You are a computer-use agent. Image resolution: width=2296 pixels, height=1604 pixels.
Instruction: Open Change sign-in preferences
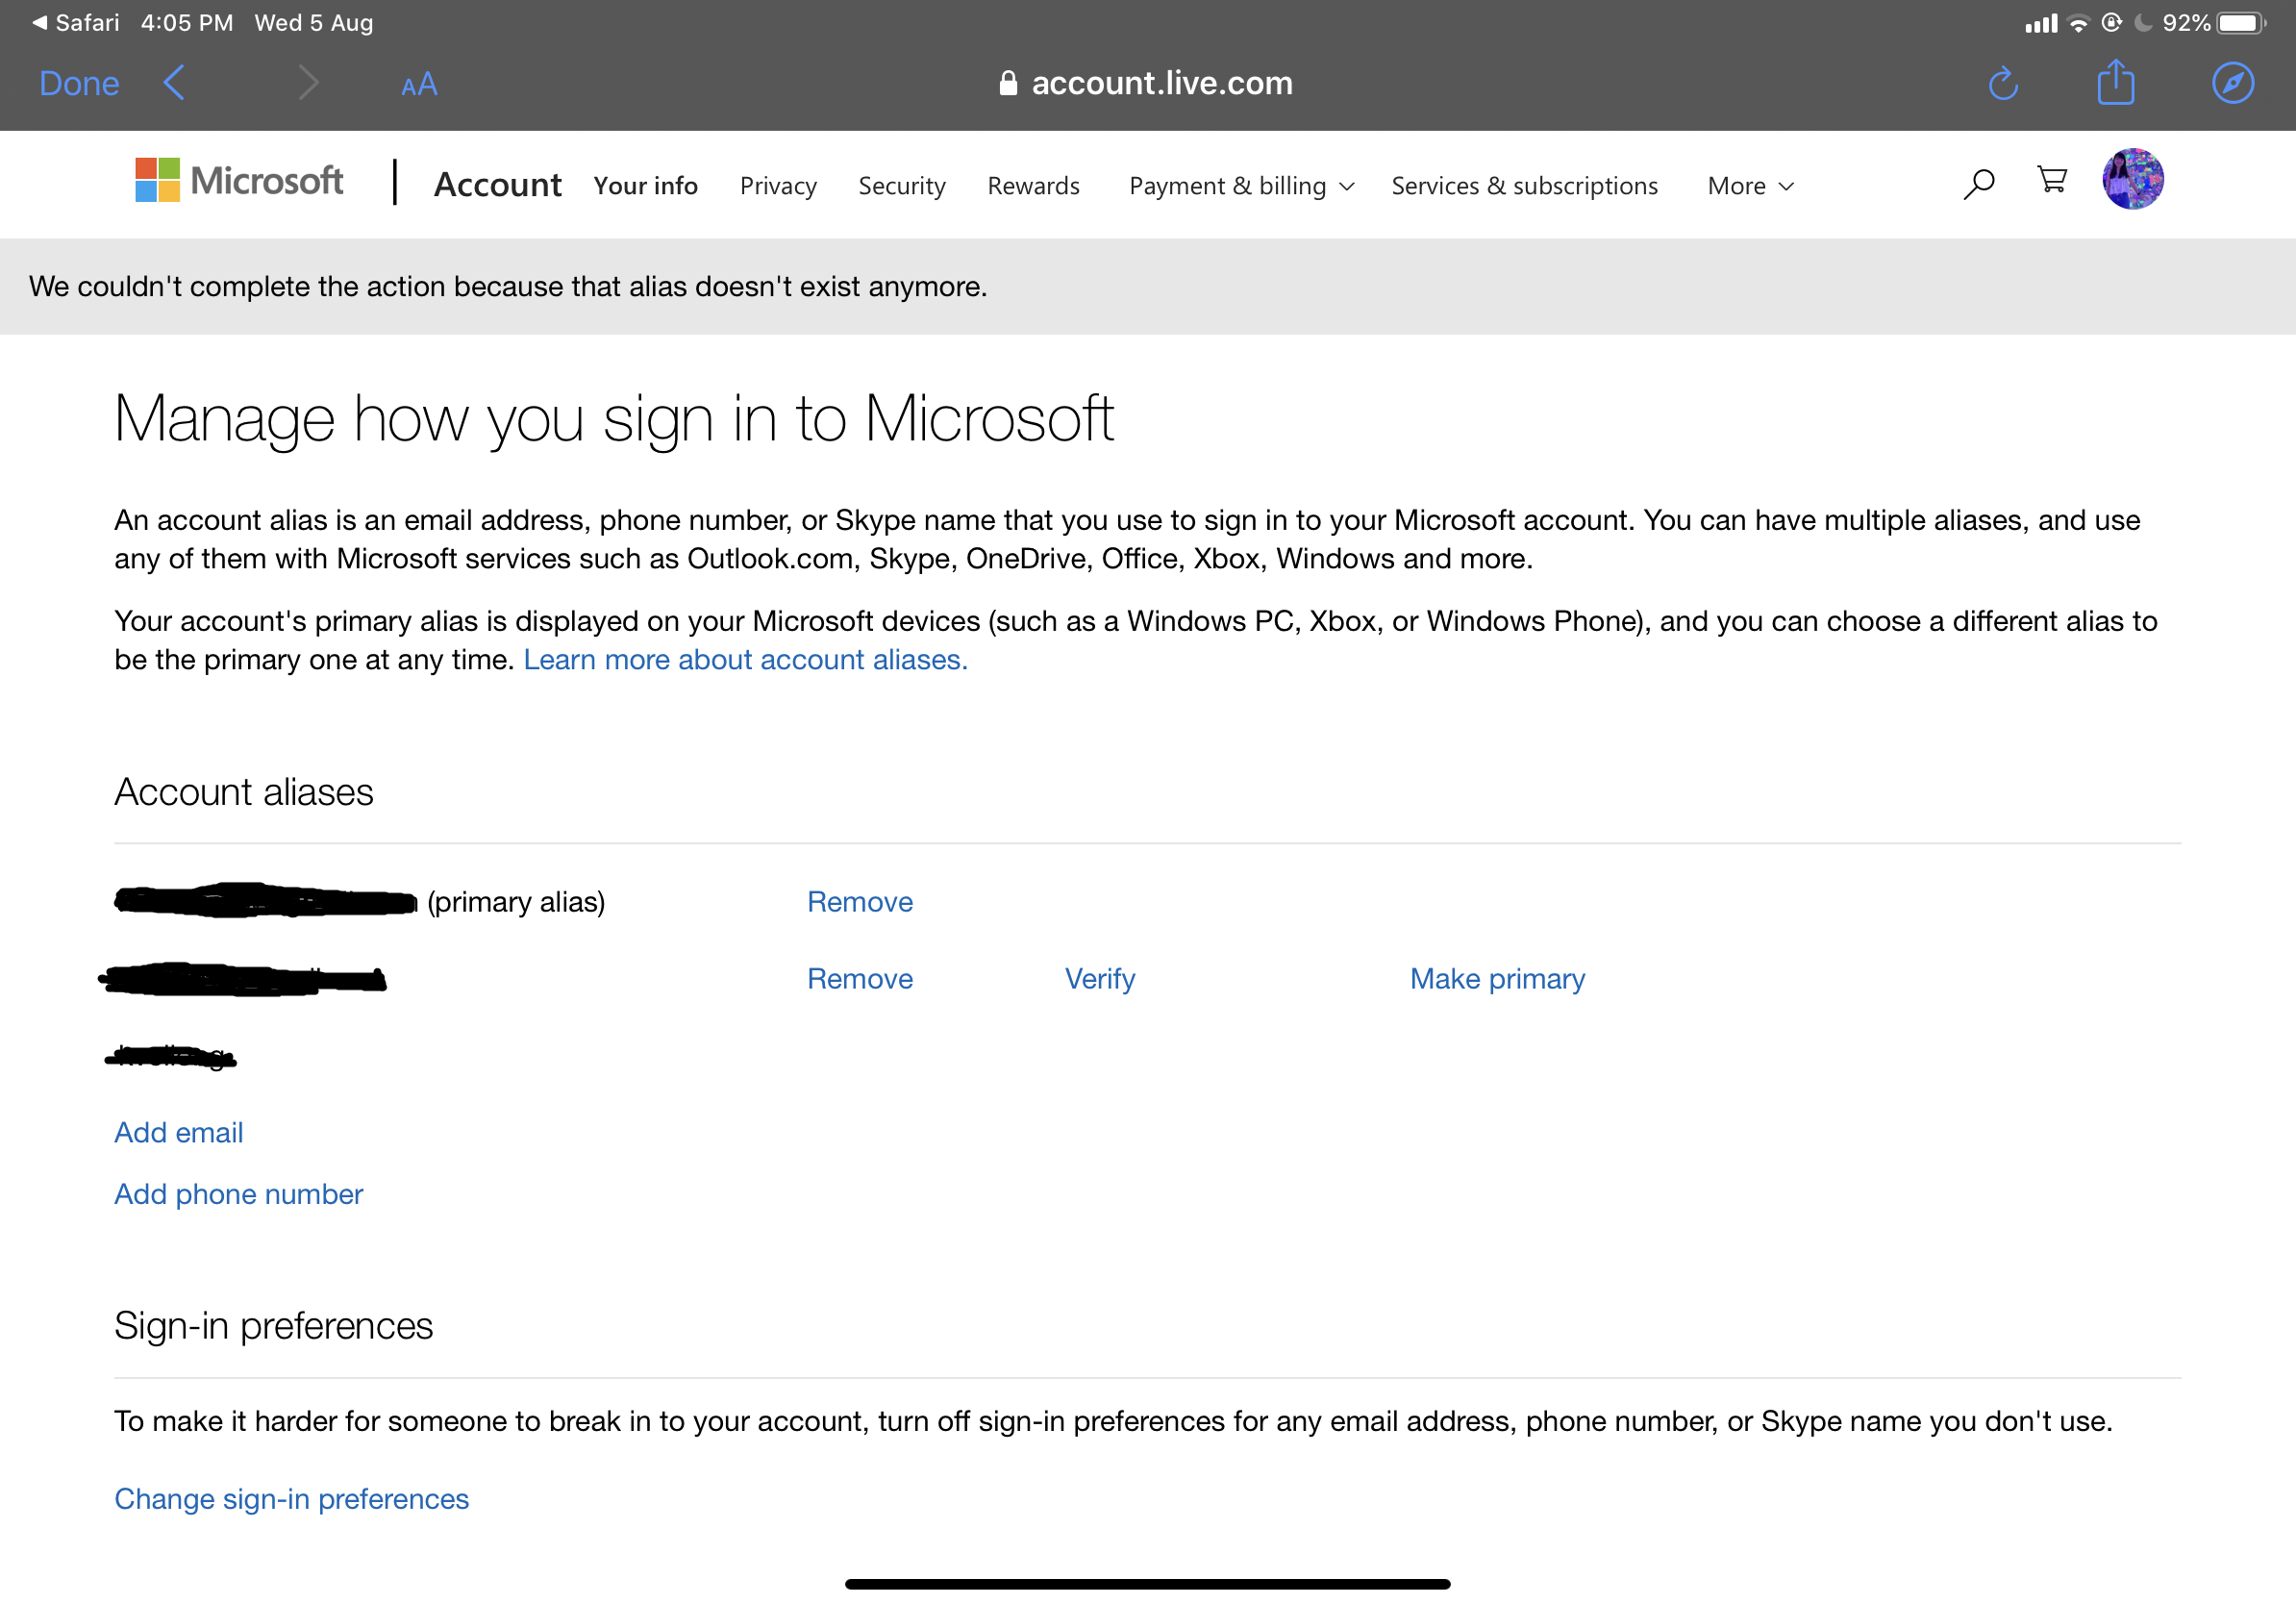291,1499
